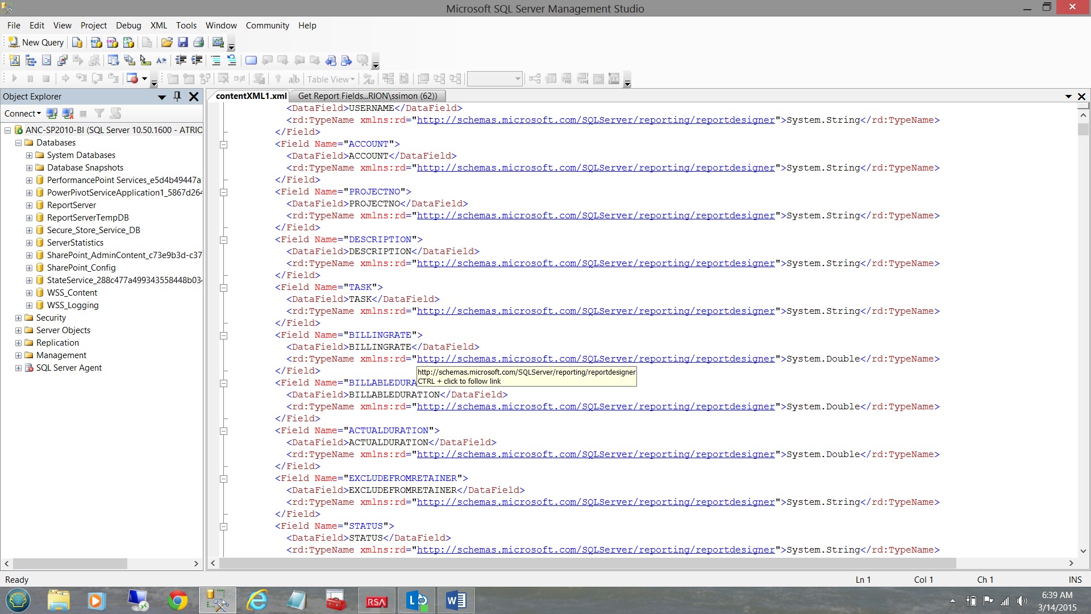Click the Connect server icon in Object Explorer
The height and width of the screenshot is (614, 1091).
52,113
